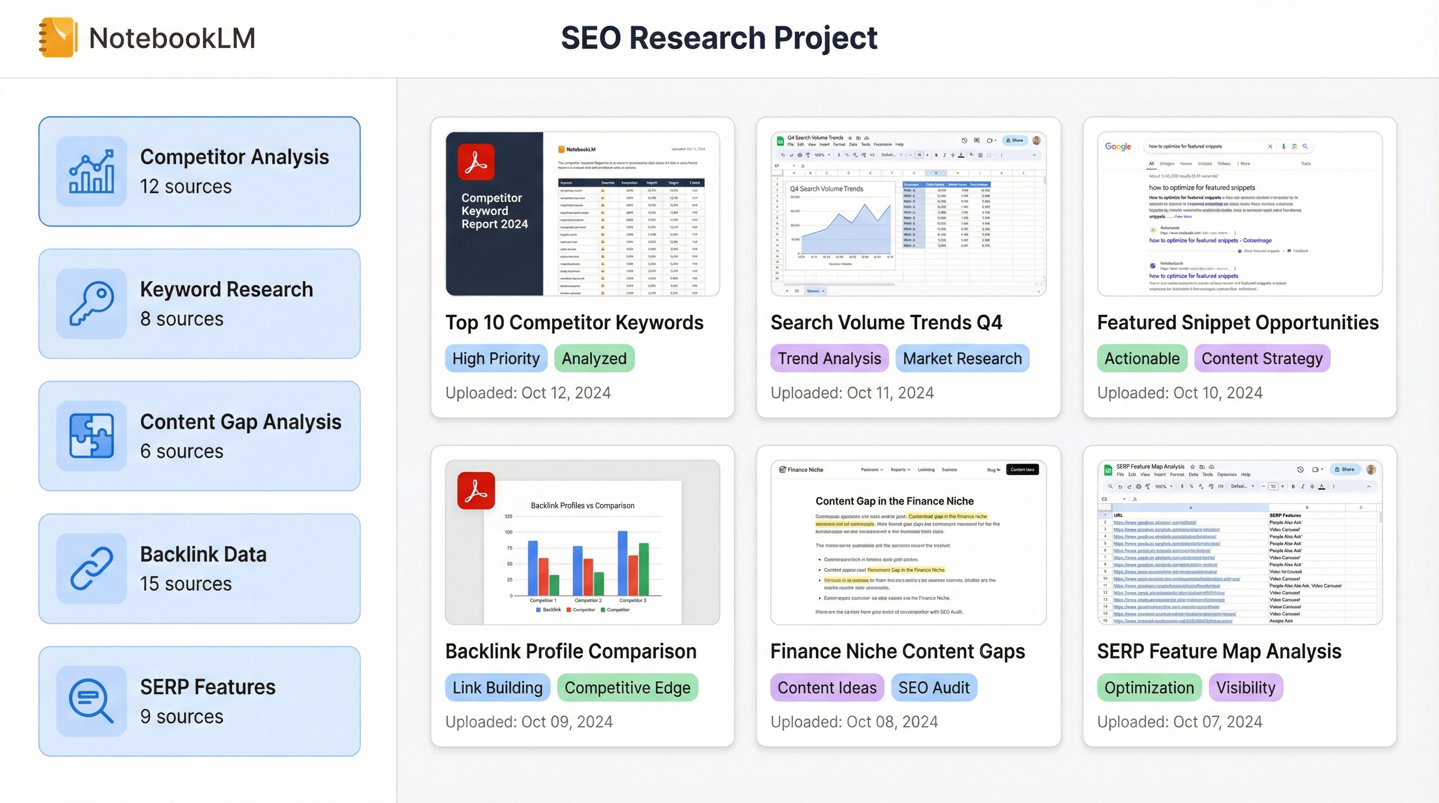Screen dimensions: 1439x803
Task: Select the Visibility tag
Action: pyautogui.click(x=1246, y=687)
